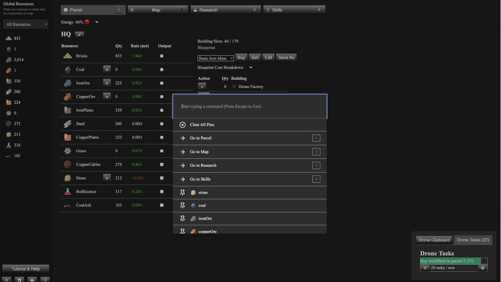Focus the command palette input field
501x282 pixels.
tap(250, 107)
